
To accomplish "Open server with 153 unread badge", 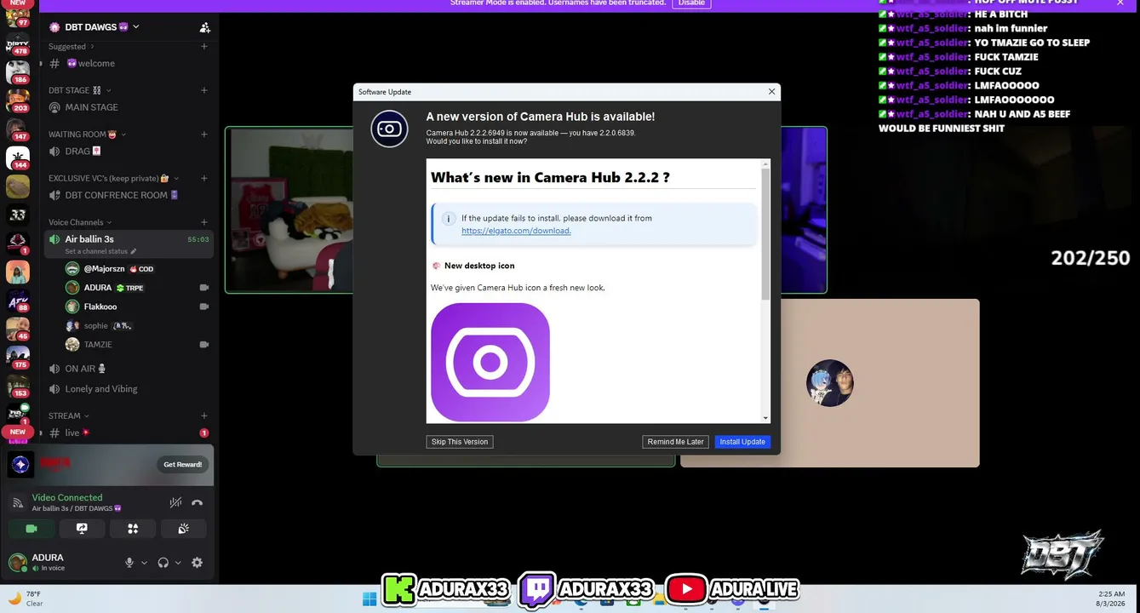I will click(x=18, y=387).
